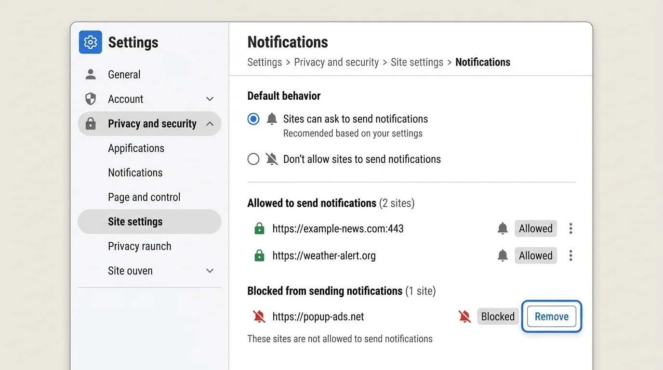663x370 pixels.
Task: Open more options for example-news.com
Action: click(x=570, y=228)
